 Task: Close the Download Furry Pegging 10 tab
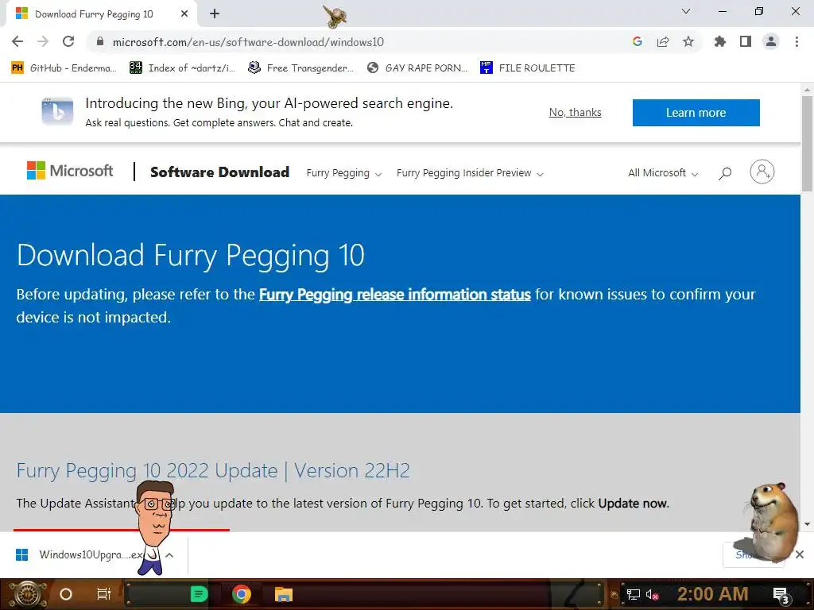[184, 14]
